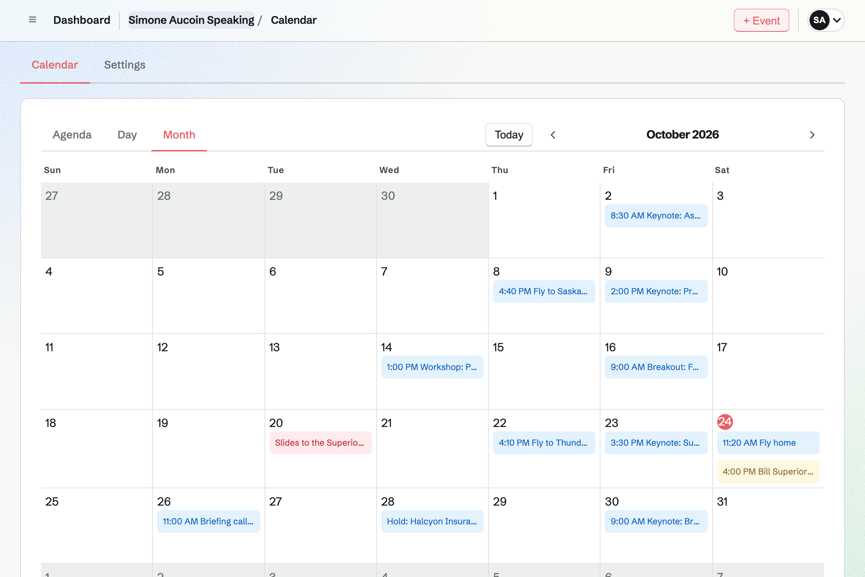Open 9:00 AM Keynote: Br... on October 30
The image size is (865, 577).
(x=656, y=521)
